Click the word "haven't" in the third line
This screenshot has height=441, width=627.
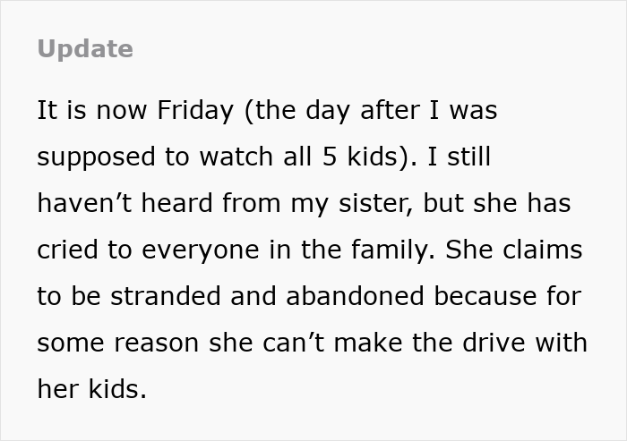[x=84, y=203]
